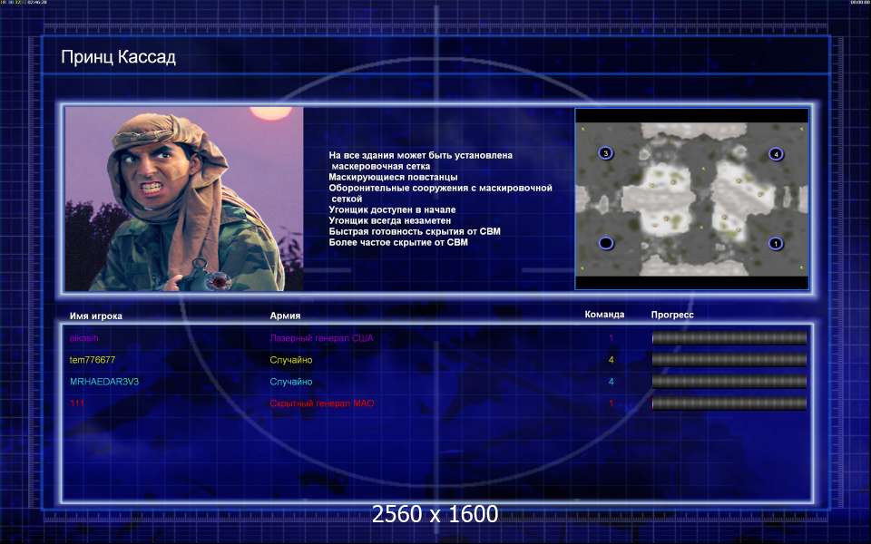
Task: Click tem776677's loading progress bar
Action: click(729, 360)
